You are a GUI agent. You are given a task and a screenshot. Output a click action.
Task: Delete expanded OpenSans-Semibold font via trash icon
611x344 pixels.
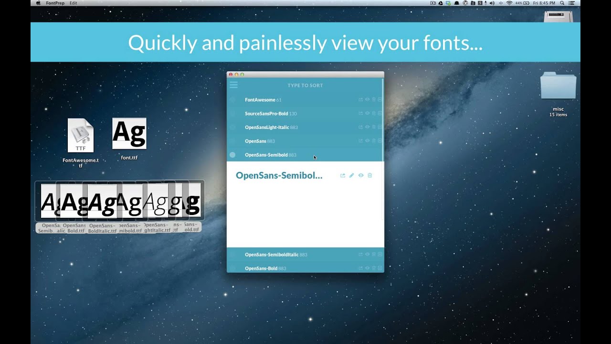pyautogui.click(x=370, y=175)
